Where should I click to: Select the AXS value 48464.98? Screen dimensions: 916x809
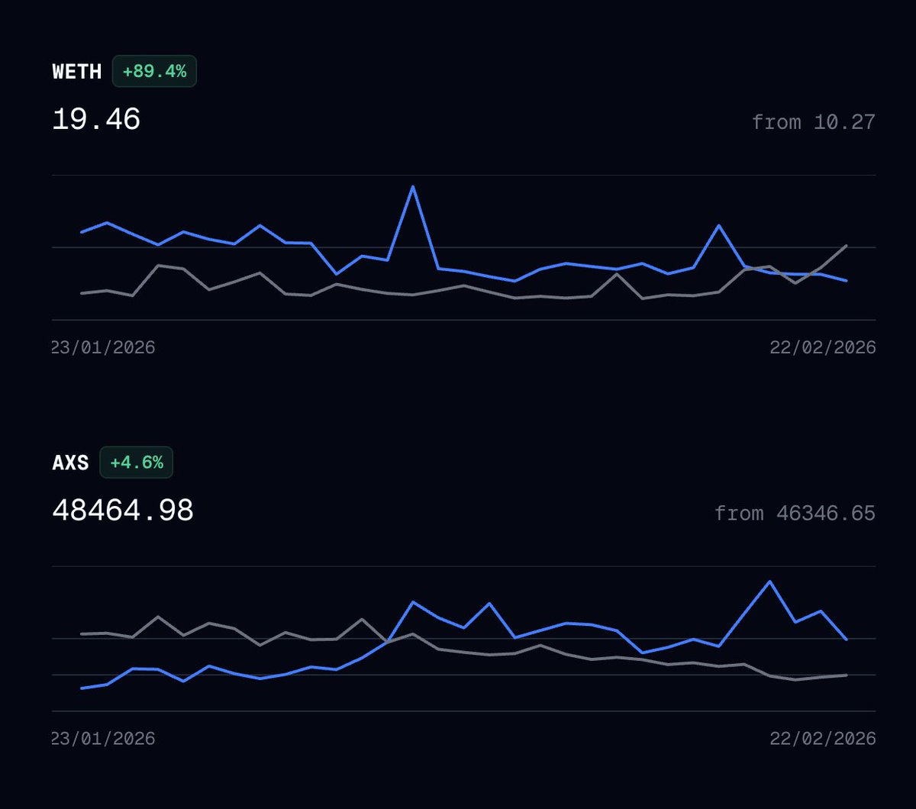point(123,511)
